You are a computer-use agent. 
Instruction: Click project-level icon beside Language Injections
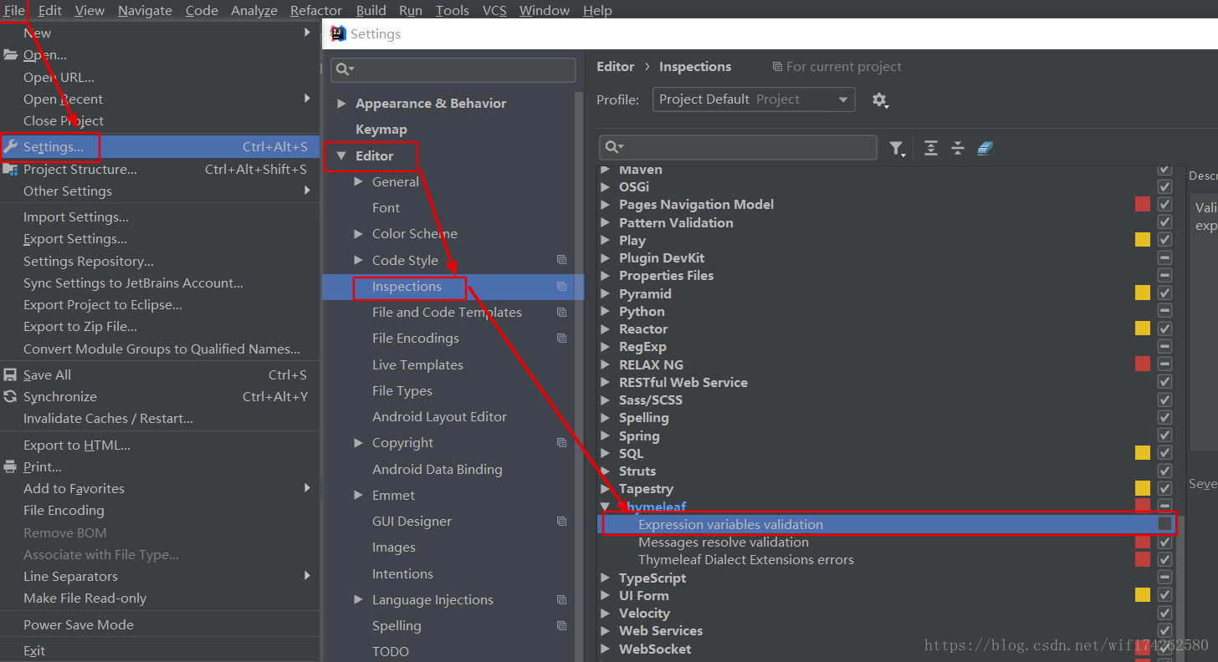coord(561,599)
